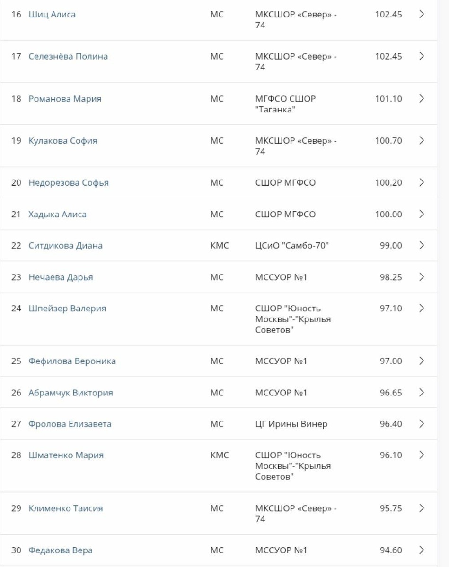This screenshot has height=567, width=449.
Task: Click arrow icon for Недорезова Софья
Action: coord(422,182)
